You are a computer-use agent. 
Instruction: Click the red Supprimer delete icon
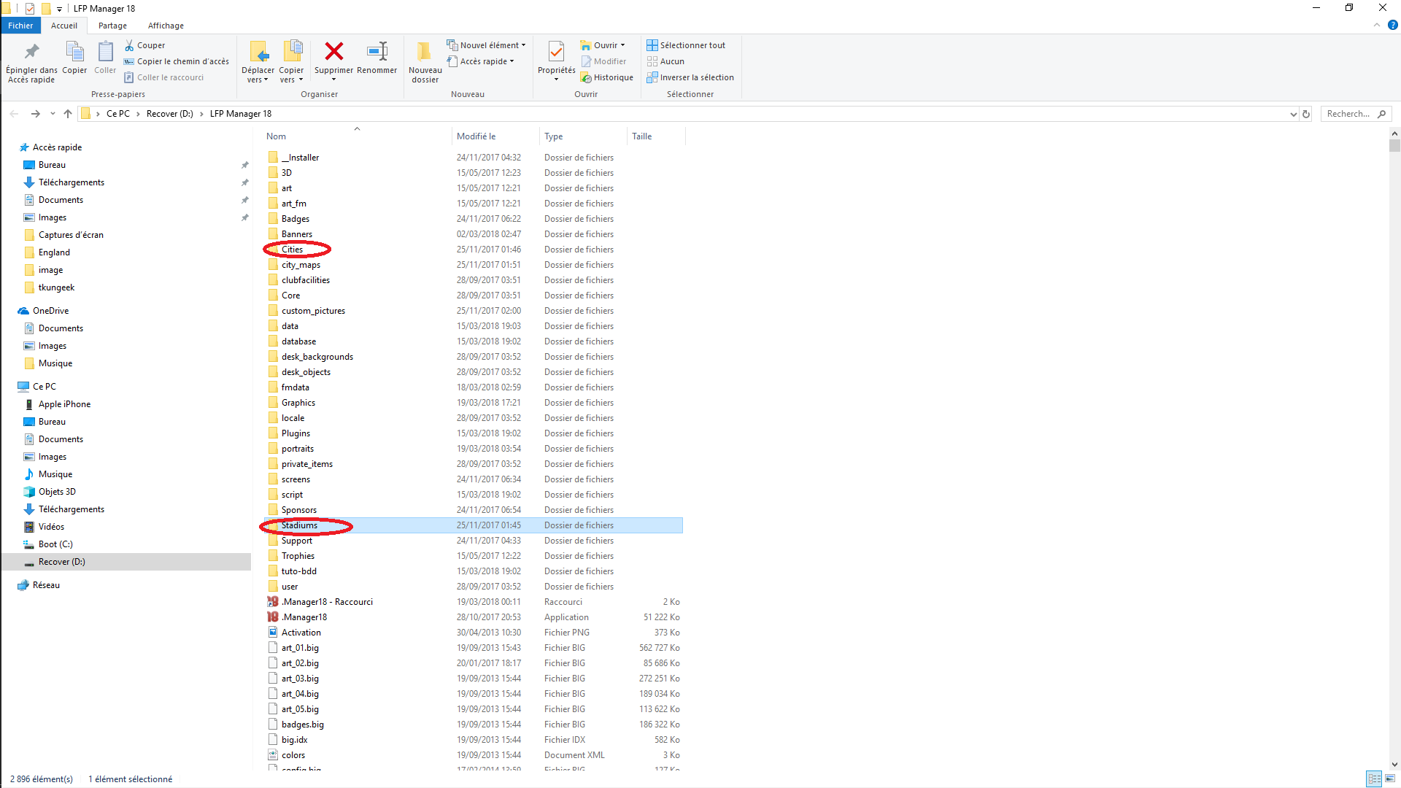point(334,51)
